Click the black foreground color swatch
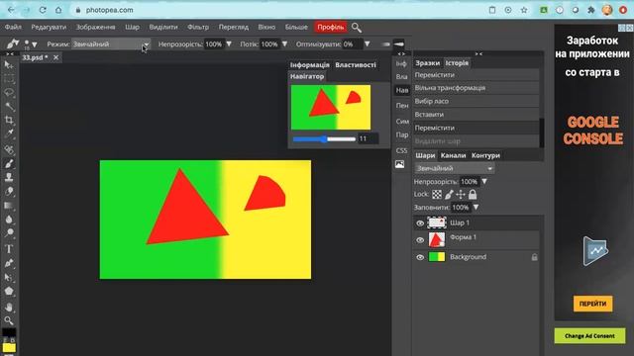 9,333
